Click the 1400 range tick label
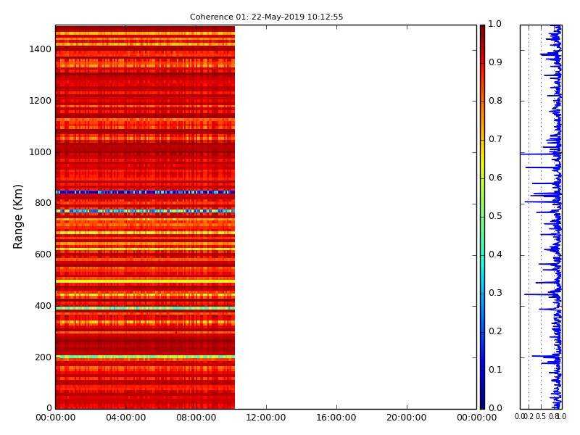This screenshot has width=580, height=435. (41, 49)
